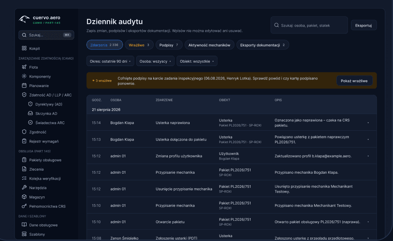Image resolution: width=393 pixels, height=241 pixels.
Task: Open row menu for Otwarcie pakietu entry
Action: coord(368,222)
